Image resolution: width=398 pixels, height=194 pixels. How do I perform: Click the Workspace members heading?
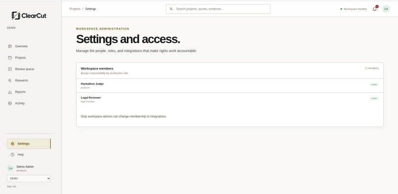[97, 68]
